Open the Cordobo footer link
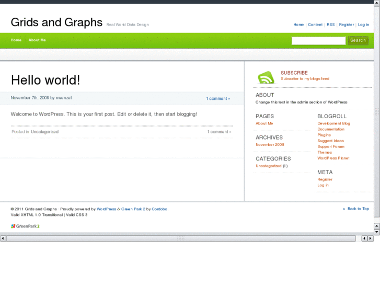This screenshot has width=380, height=285. pyautogui.click(x=159, y=209)
